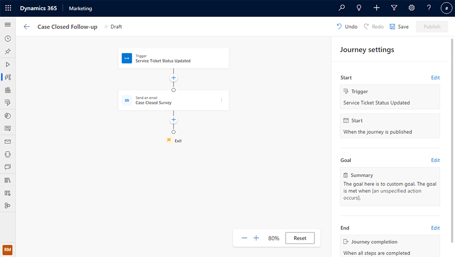Open the settings gear icon

click(412, 8)
